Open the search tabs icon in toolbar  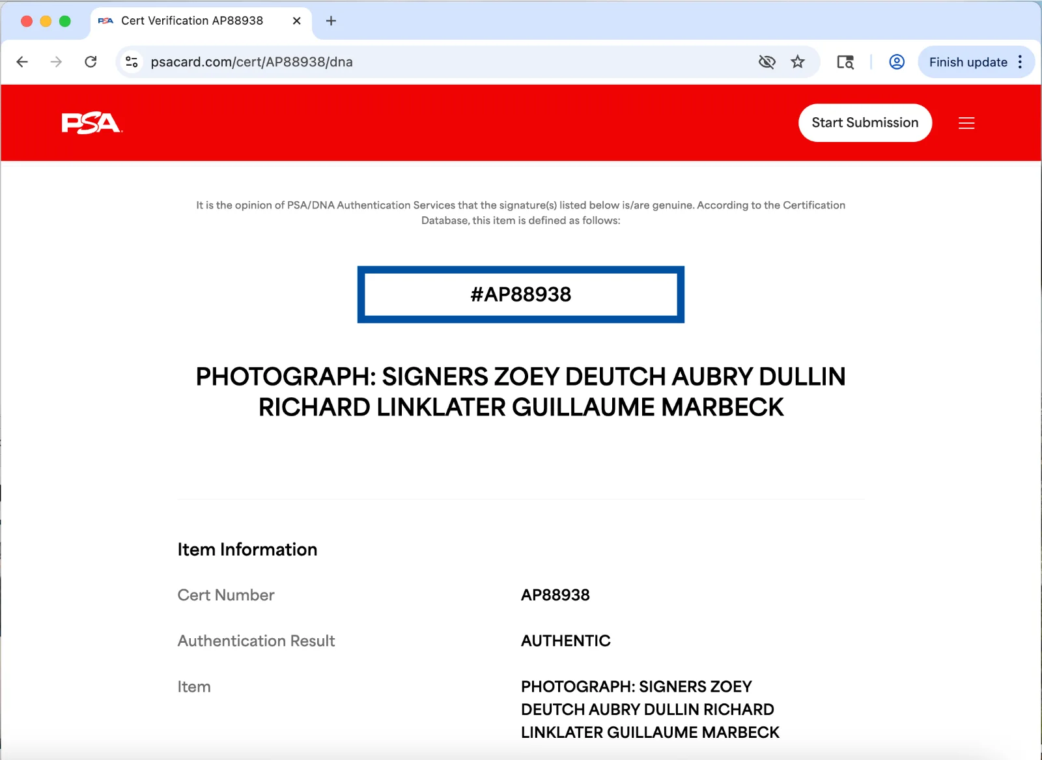tap(845, 62)
